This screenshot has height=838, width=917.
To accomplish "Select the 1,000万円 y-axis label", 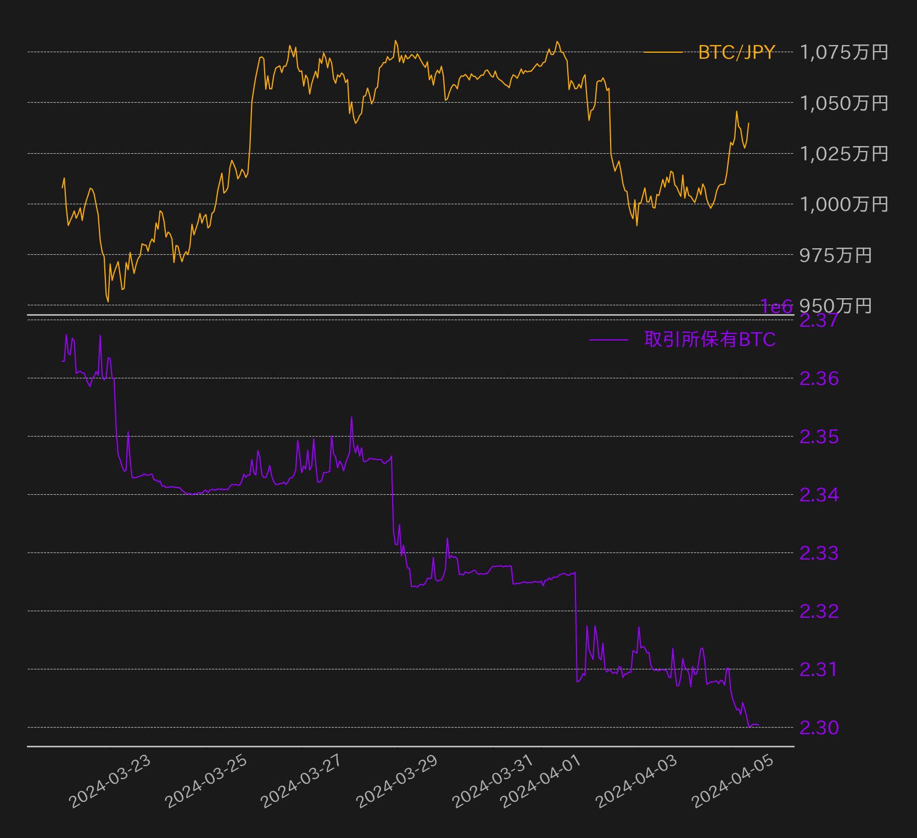I will click(x=844, y=204).
